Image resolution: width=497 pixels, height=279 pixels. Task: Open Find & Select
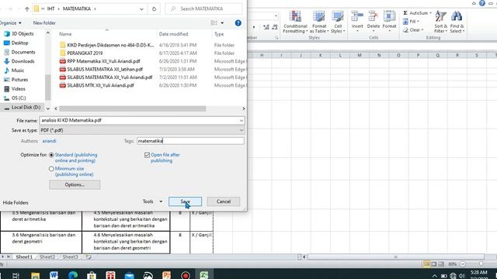[x=457, y=22]
